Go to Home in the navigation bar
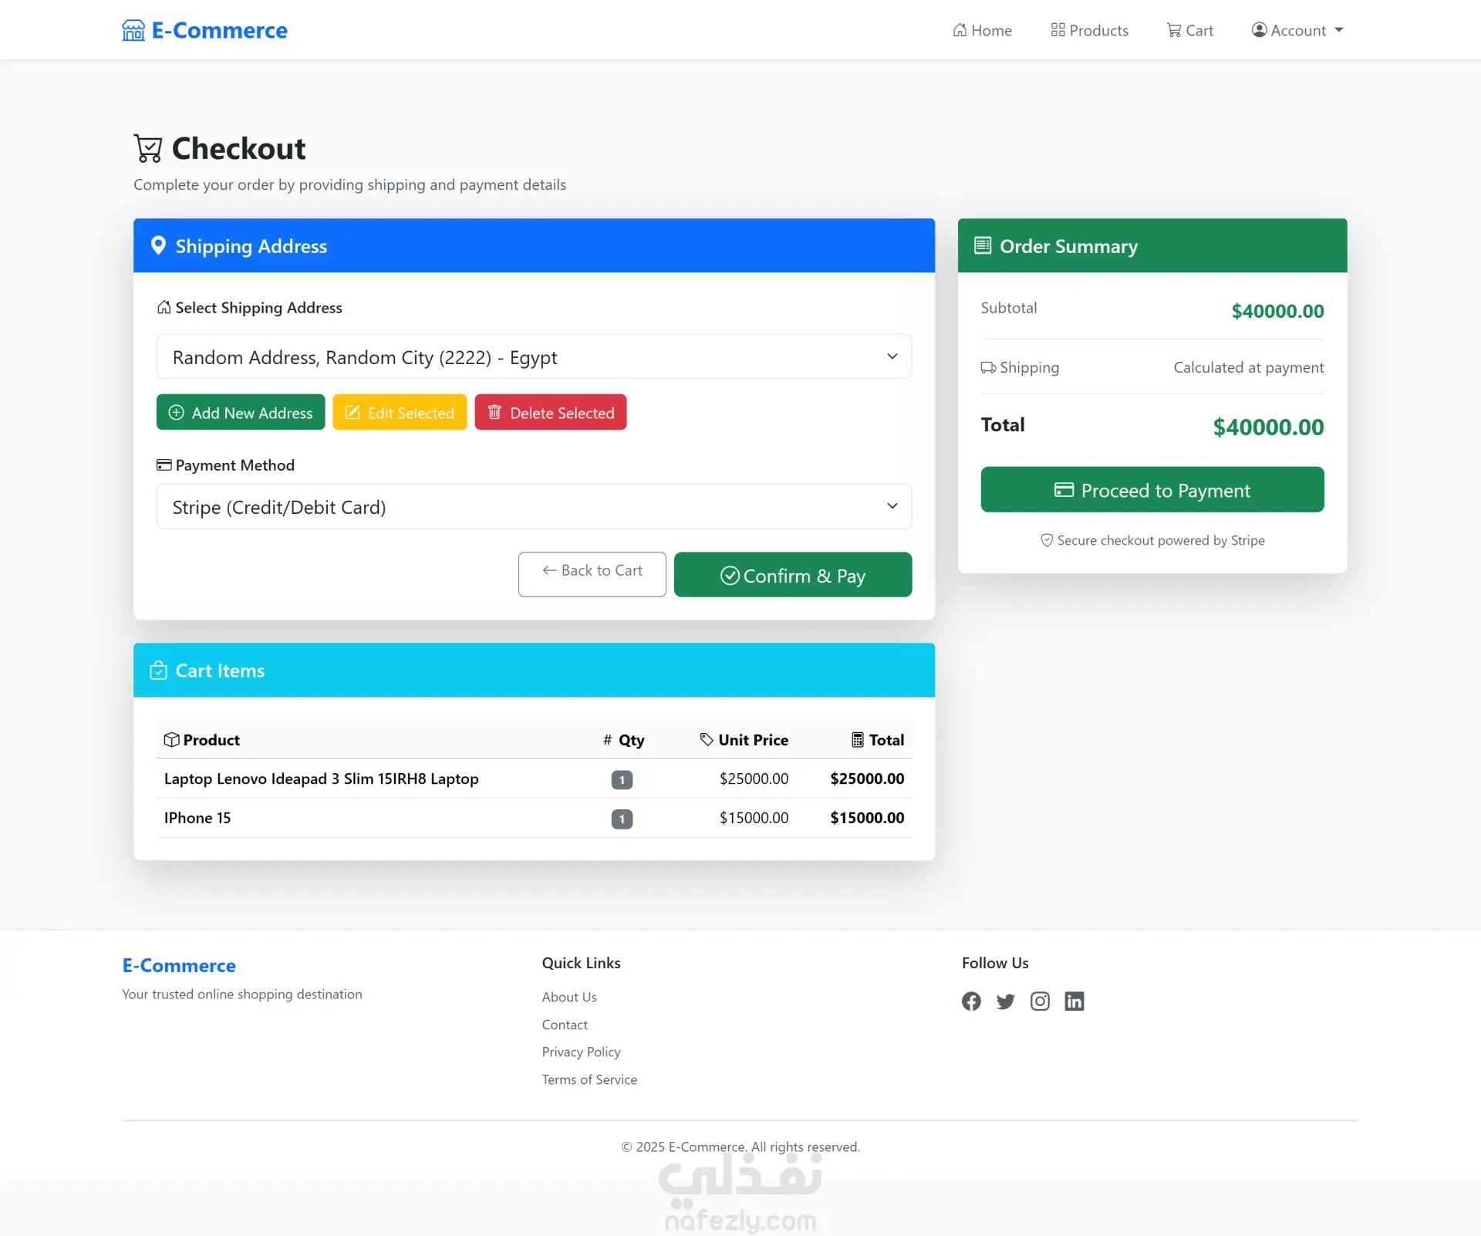This screenshot has width=1481, height=1236. 982,30
